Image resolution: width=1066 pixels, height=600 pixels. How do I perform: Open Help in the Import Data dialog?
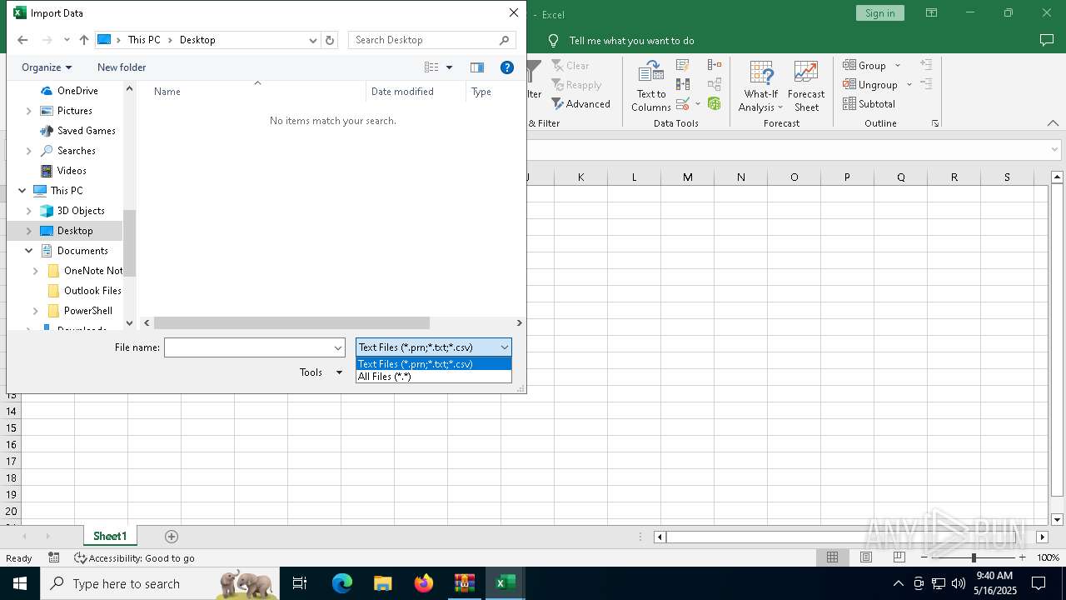pyautogui.click(x=506, y=67)
